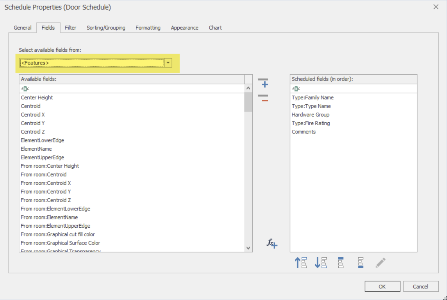Switch to the Appearance tab
The width and height of the screenshot is (447, 300).
click(184, 27)
